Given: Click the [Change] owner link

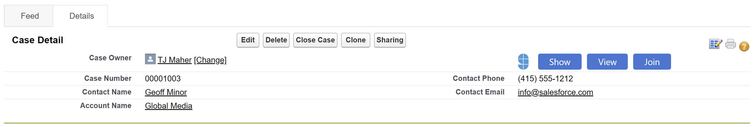Looking at the screenshot, I should [210, 60].
